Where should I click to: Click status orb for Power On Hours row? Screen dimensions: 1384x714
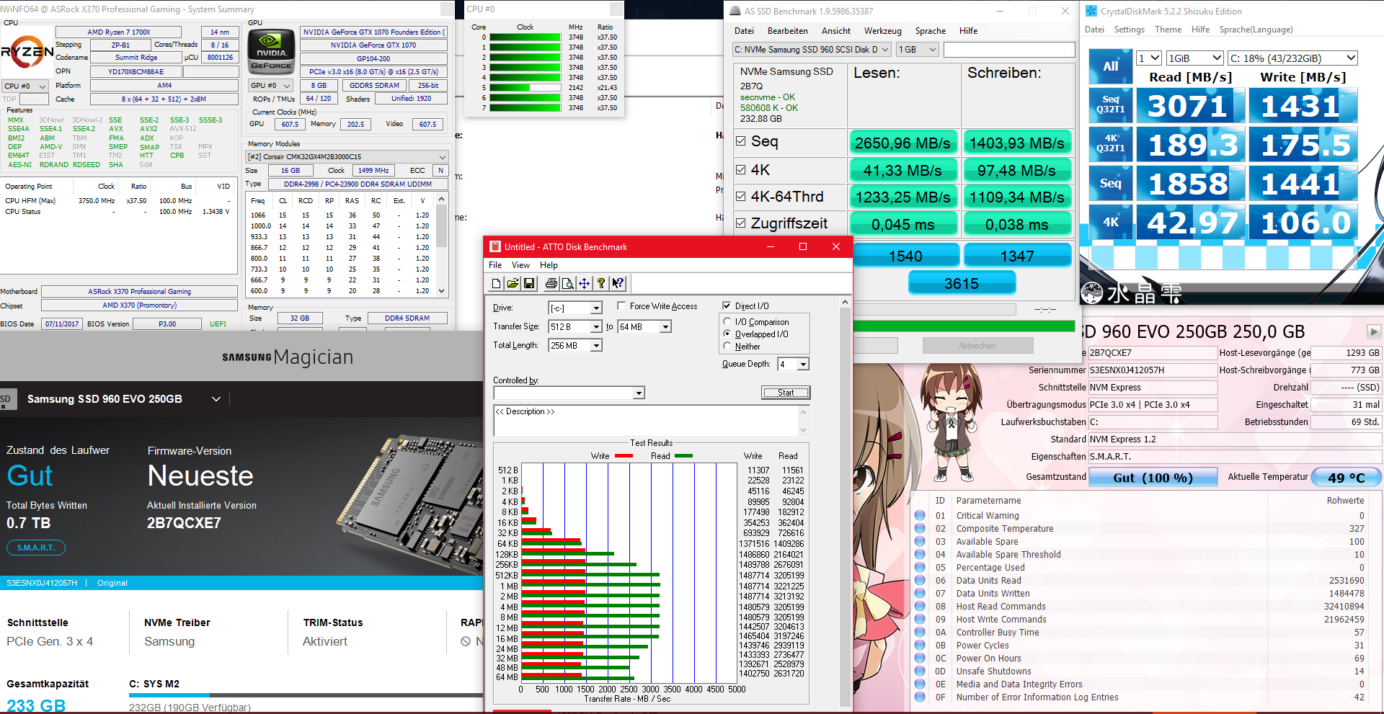click(x=920, y=658)
